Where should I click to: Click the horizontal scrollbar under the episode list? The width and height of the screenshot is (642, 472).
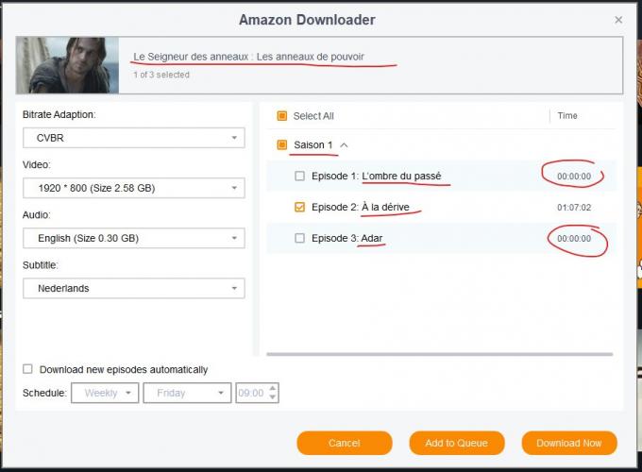click(440, 354)
